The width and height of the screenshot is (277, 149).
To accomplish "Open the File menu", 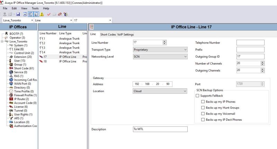I will click(5, 8).
